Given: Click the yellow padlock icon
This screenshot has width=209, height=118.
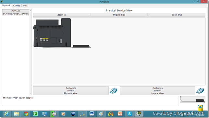Looking at the screenshot, I should coord(200,108).
